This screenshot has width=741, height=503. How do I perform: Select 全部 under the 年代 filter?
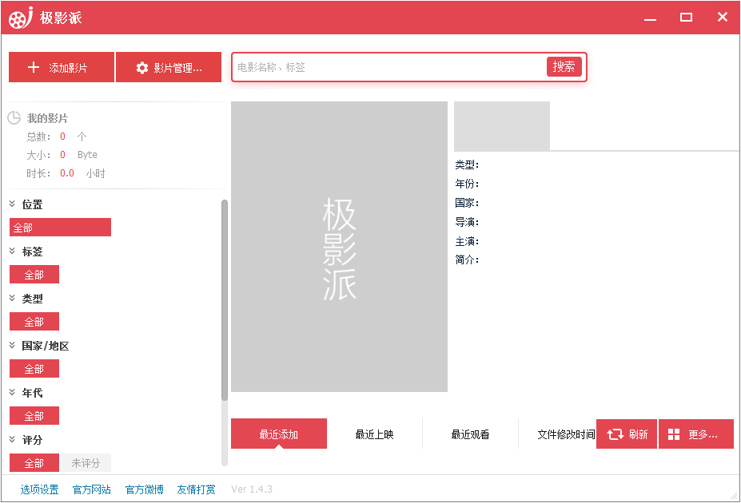point(34,416)
